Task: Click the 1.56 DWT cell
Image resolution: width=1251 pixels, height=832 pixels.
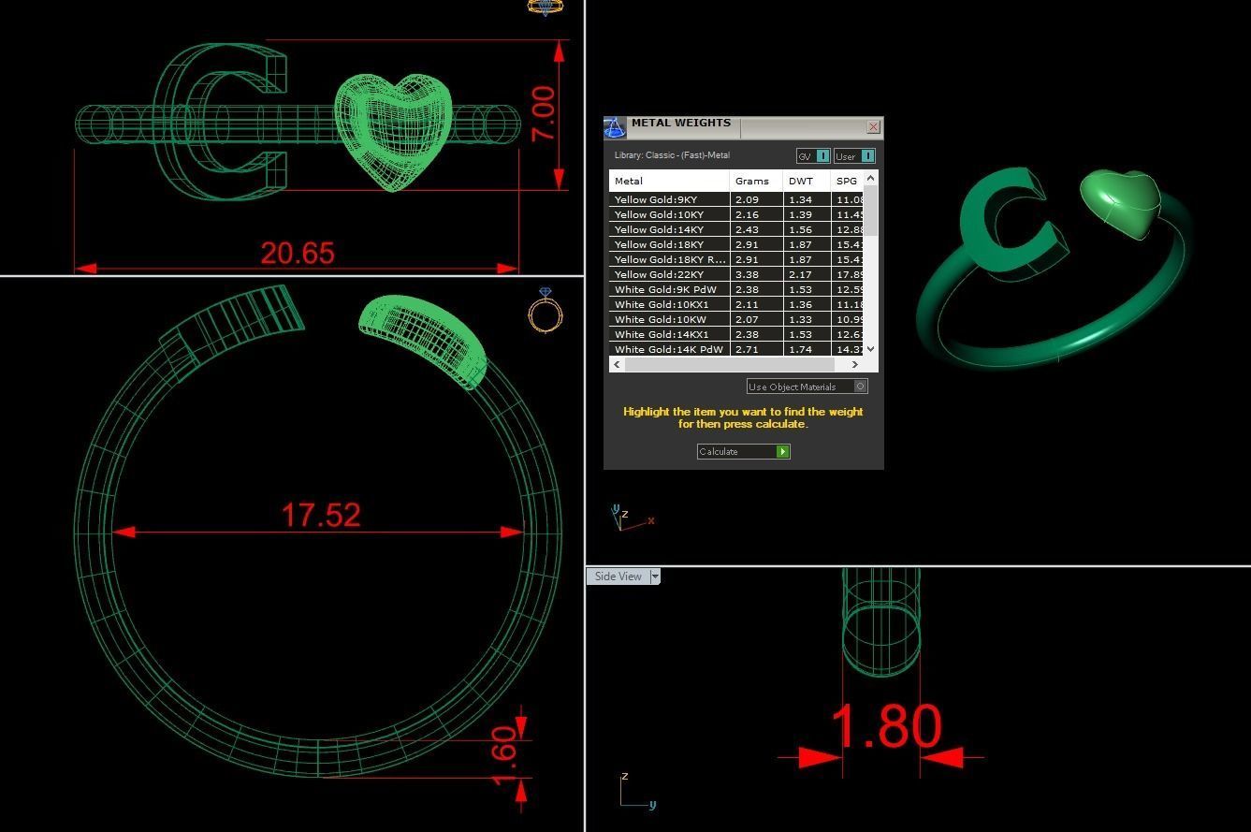Action: coord(807,229)
